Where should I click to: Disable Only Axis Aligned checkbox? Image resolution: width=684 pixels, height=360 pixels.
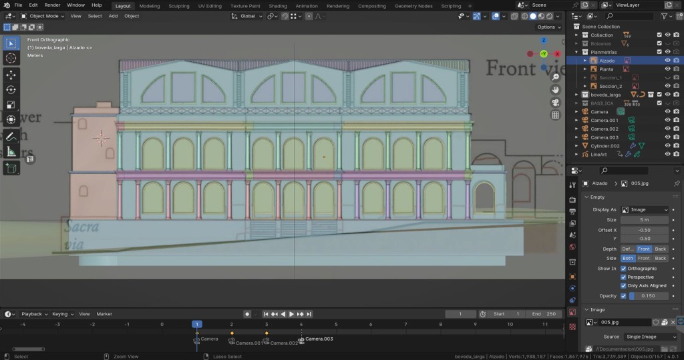(624, 285)
